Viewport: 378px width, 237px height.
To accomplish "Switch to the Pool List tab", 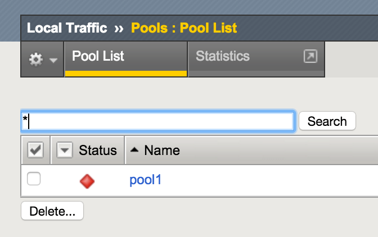I will pyautogui.click(x=98, y=57).
